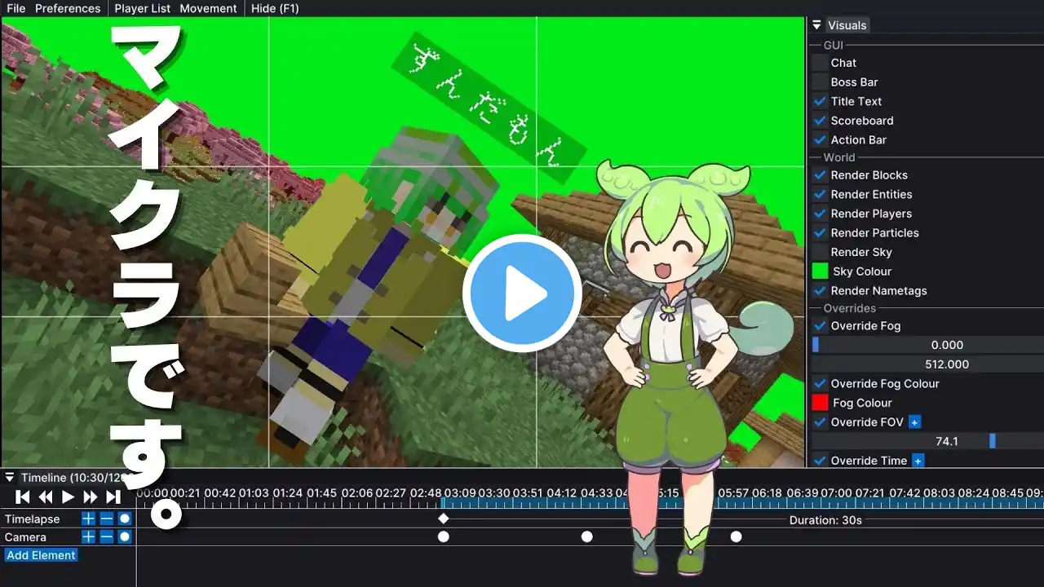The width and height of the screenshot is (1044, 587).
Task: Click the 07:00 mark on the timeline ruler
Action: point(836,493)
